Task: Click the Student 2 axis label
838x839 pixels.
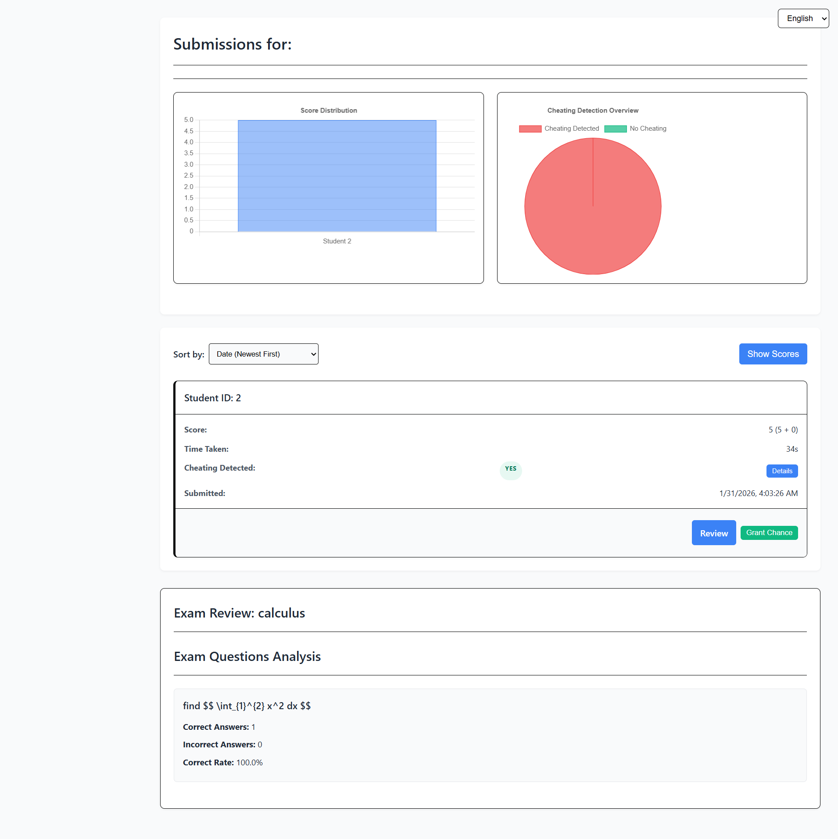Action: click(337, 241)
